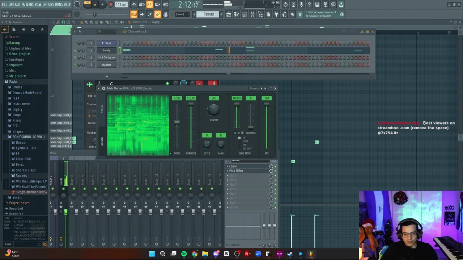Open the Pitch Shifter Presets selector
The height and width of the screenshot is (260, 463).
point(254,88)
